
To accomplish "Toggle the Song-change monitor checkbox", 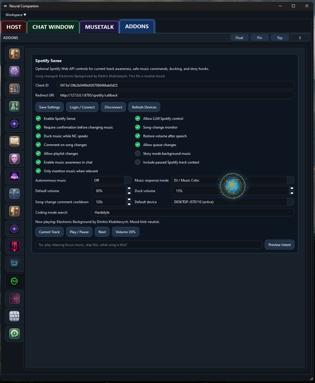I will click(x=137, y=127).
